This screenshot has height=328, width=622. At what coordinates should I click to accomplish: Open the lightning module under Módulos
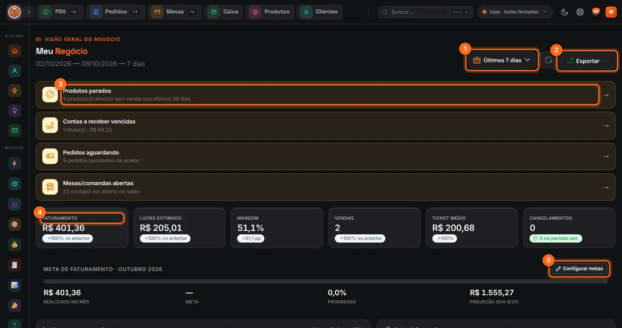coord(14,164)
